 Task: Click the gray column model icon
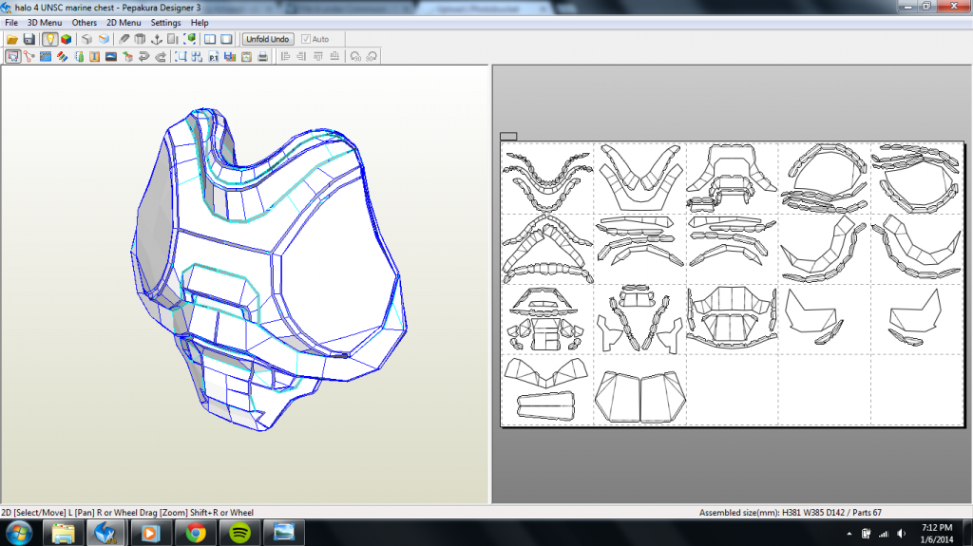point(141,39)
